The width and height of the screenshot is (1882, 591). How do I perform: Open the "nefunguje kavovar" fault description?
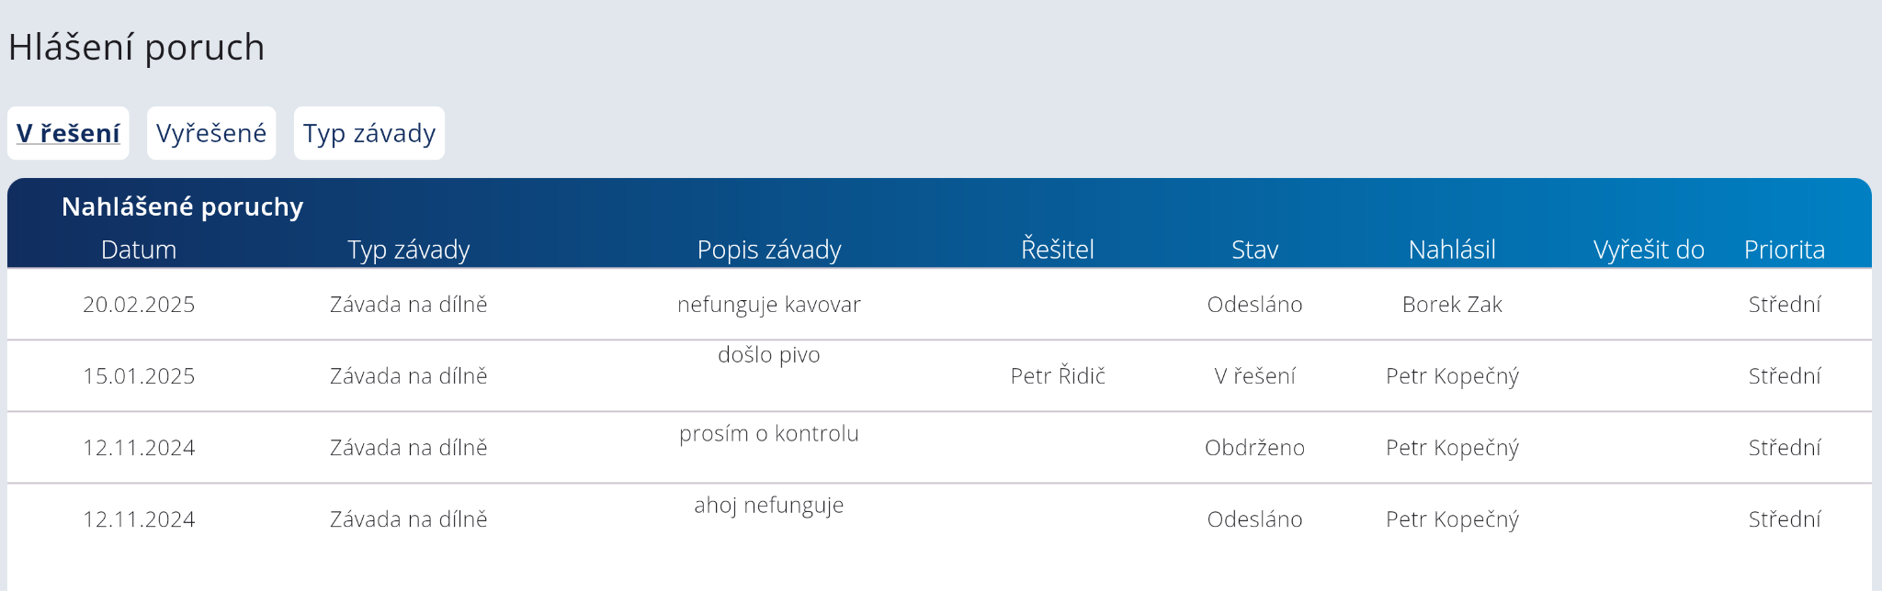tap(769, 305)
